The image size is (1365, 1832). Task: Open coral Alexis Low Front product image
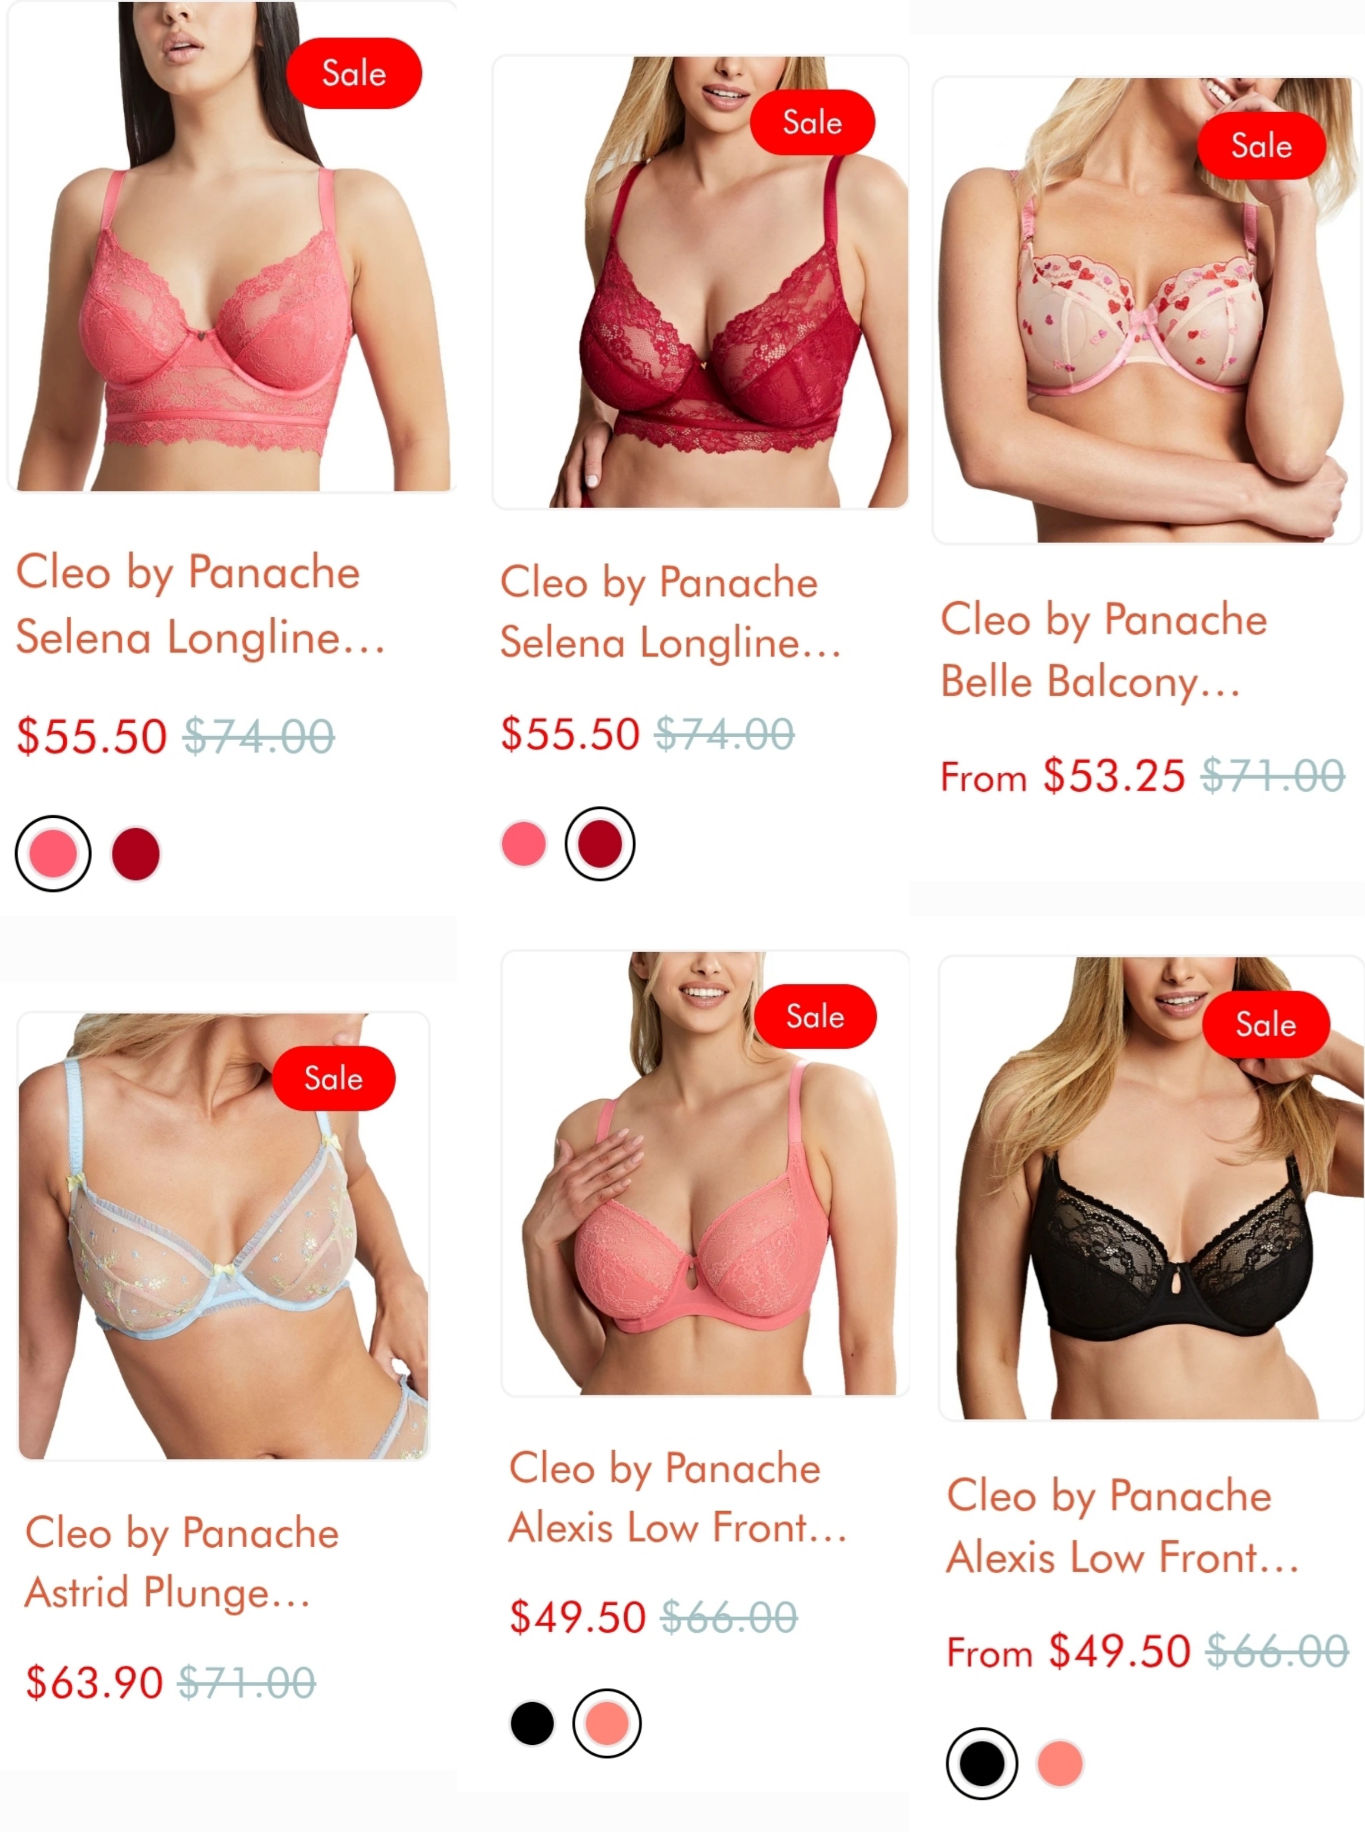click(x=705, y=1173)
